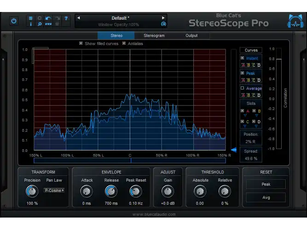The width and height of the screenshot is (307, 230).
Task: Open the main menu list icon
Action: [30, 18]
